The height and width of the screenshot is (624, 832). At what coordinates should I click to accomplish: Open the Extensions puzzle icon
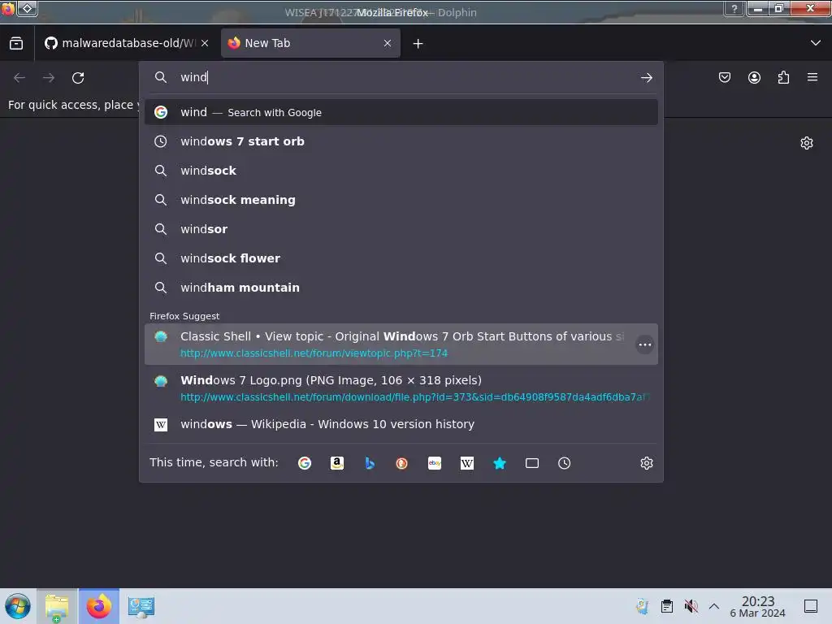tap(783, 78)
